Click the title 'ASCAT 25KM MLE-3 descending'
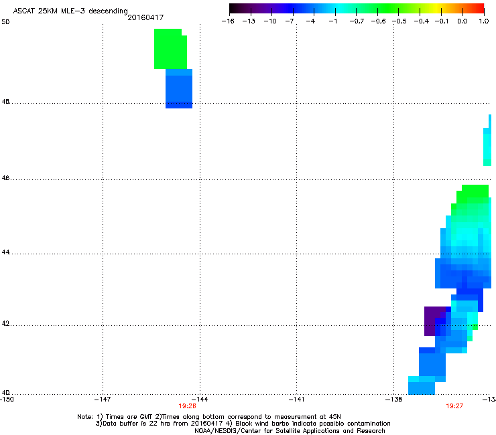496x435 pixels. [x=70, y=11]
